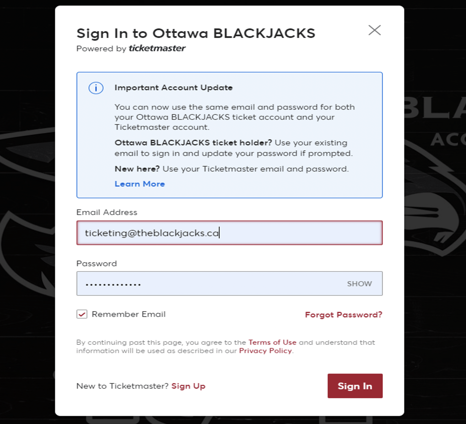Image resolution: width=466 pixels, height=424 pixels.
Task: Open the Privacy Policy link
Action: [265, 351]
